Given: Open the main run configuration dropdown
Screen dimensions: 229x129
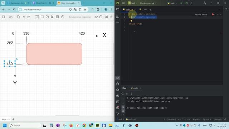Looking at the screenshot, I should [172, 3].
